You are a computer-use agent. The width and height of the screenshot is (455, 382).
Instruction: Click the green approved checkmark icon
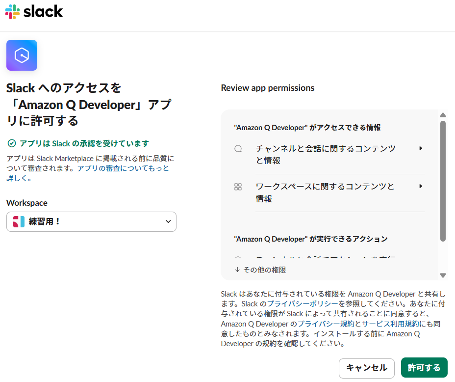pyautogui.click(x=12, y=143)
